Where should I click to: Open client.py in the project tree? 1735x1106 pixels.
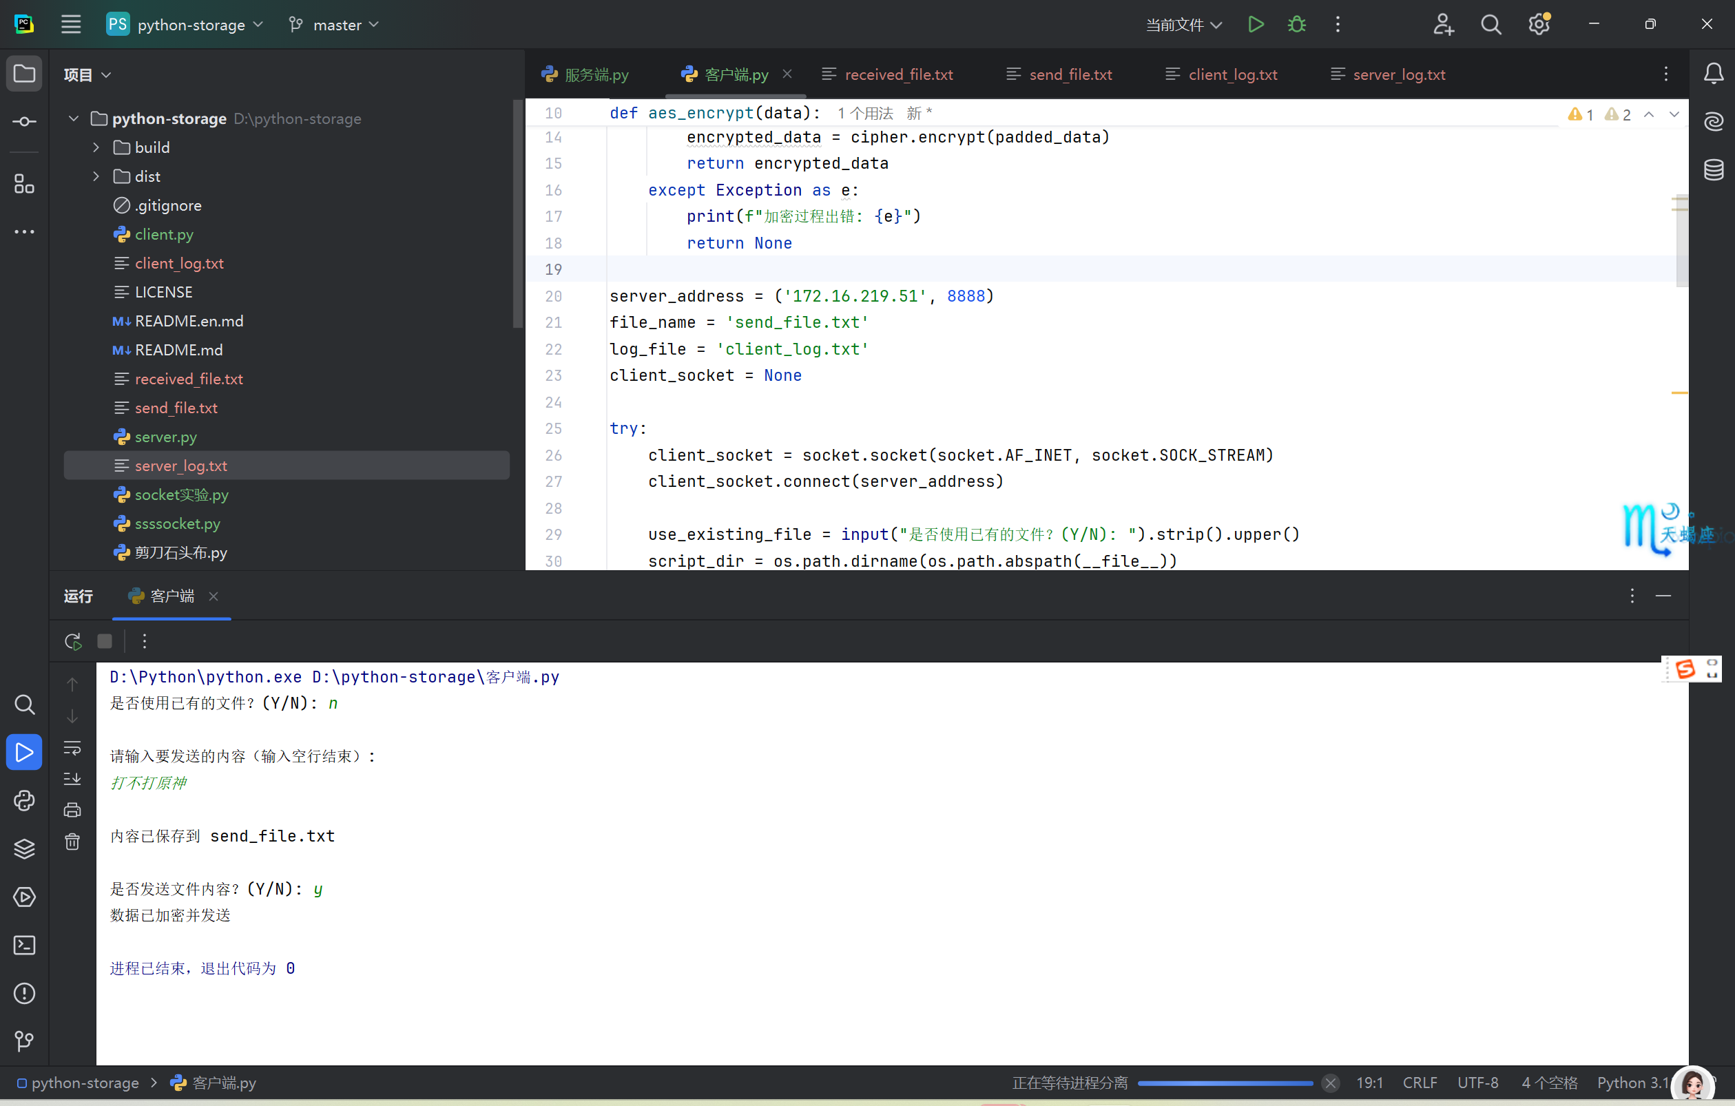point(163,234)
